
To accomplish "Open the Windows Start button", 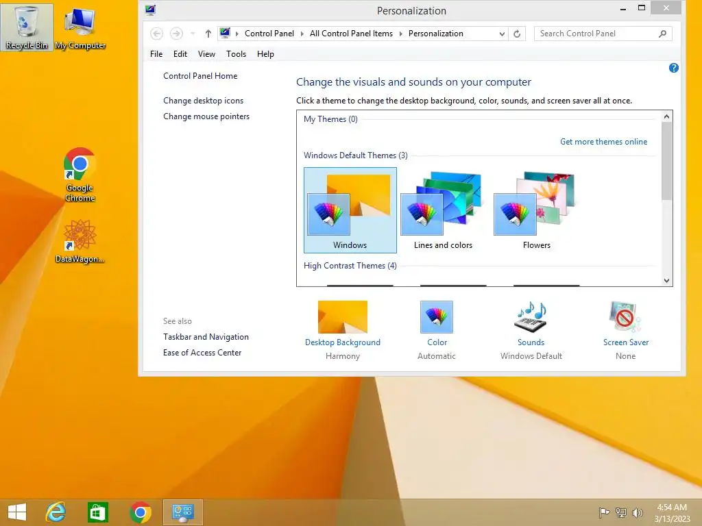I will pyautogui.click(x=17, y=512).
